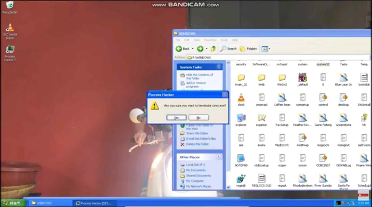Open the Tools menu in WINDOWS explorer
Viewport: 372px width, 207px height.
point(224,40)
